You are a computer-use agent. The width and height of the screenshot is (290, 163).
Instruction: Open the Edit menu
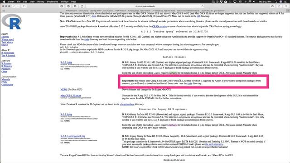tap(25, 2)
